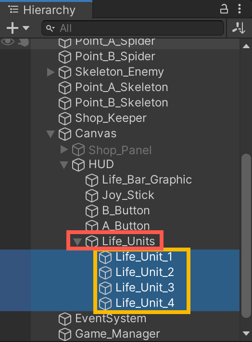Click the scrollbar down arrow
This screenshot has width=252, height=342.
(x=246, y=333)
